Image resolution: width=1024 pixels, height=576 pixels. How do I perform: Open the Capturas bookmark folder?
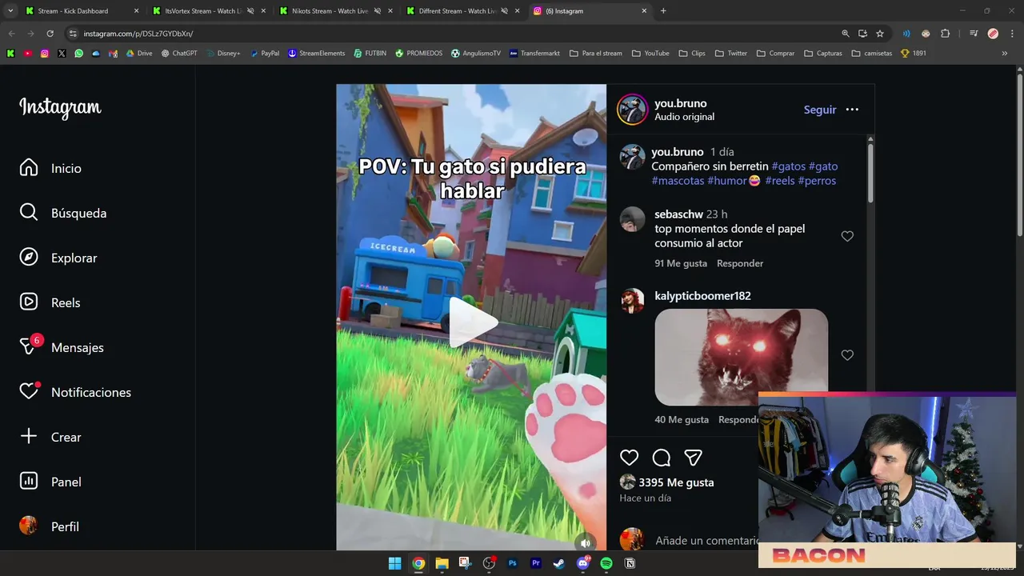[x=823, y=54]
